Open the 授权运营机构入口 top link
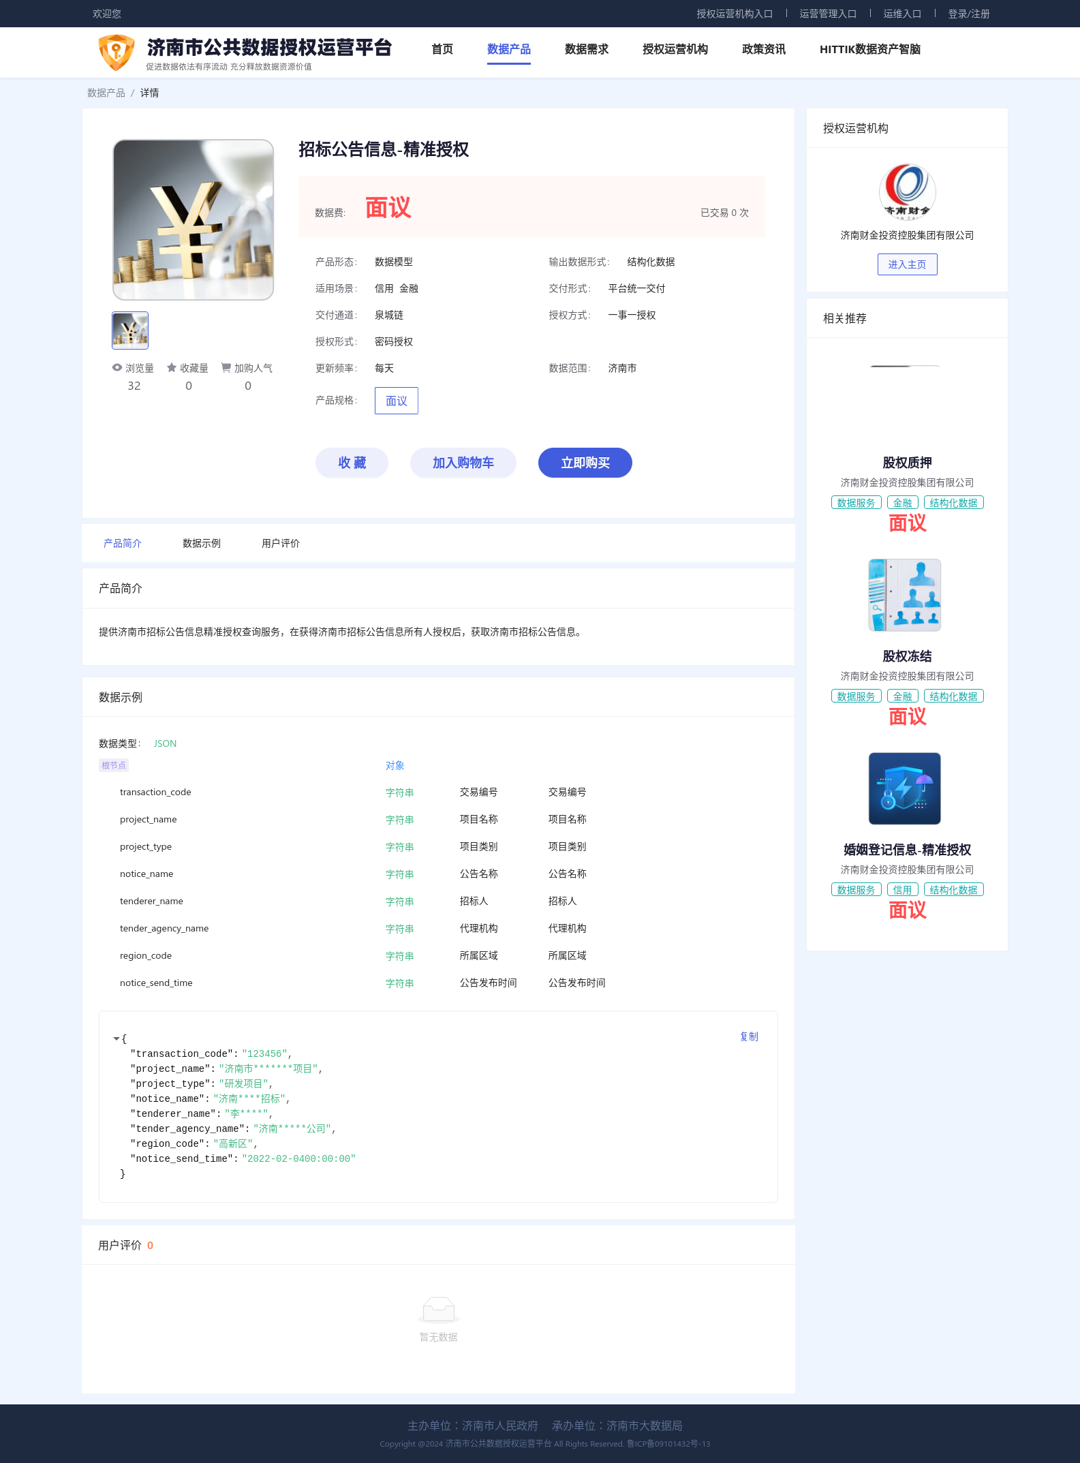 pyautogui.click(x=735, y=14)
